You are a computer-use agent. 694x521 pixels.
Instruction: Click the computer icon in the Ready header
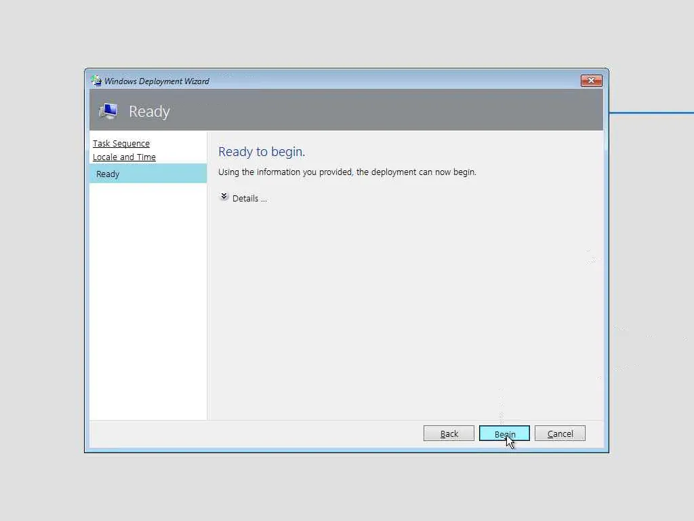coord(108,111)
